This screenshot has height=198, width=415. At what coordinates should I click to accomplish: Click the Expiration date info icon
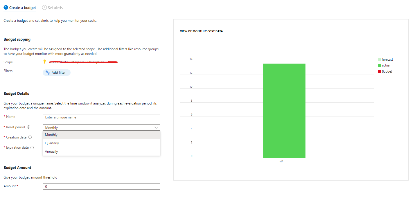pyautogui.click(x=32, y=147)
